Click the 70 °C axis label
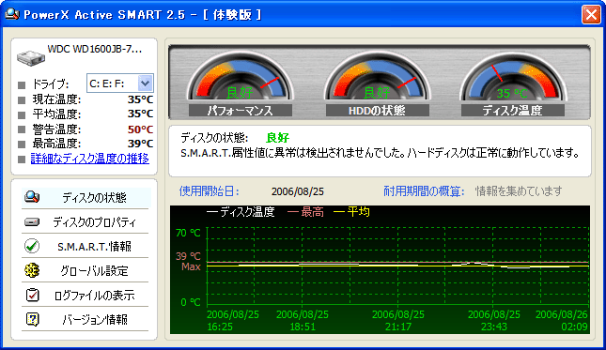This screenshot has width=606, height=350. (x=188, y=233)
